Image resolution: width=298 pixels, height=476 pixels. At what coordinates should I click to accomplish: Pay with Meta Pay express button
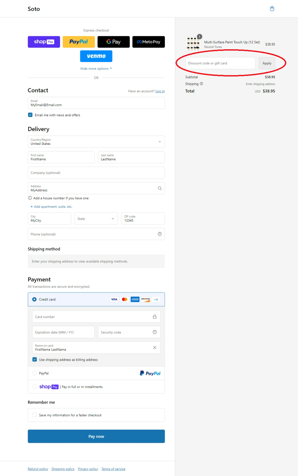(149, 42)
